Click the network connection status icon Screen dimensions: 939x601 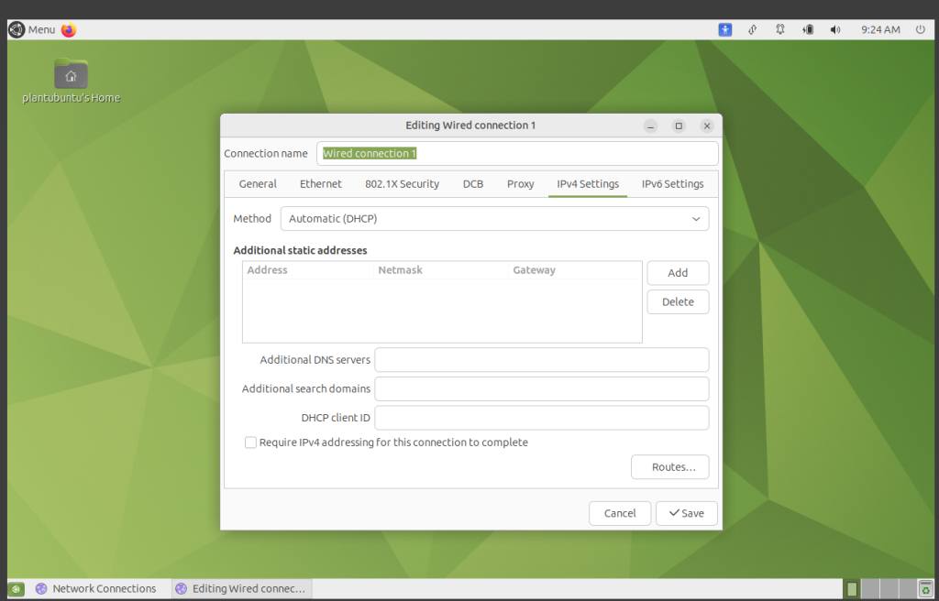753,29
